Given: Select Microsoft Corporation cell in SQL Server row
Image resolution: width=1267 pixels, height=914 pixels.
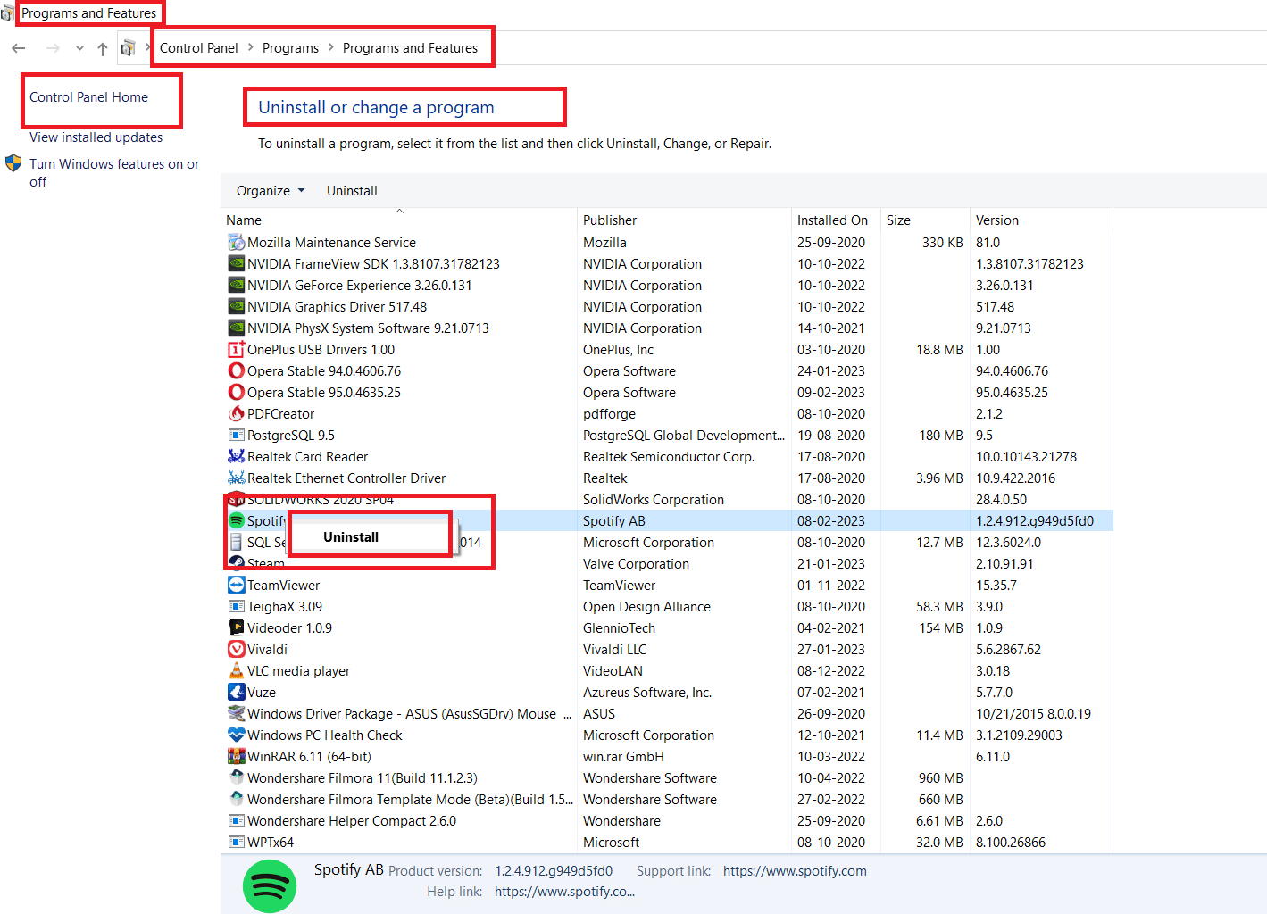Looking at the screenshot, I should pos(648,543).
